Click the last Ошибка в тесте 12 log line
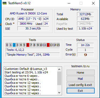The width and height of the screenshot is (100, 98). [x=23, y=93]
